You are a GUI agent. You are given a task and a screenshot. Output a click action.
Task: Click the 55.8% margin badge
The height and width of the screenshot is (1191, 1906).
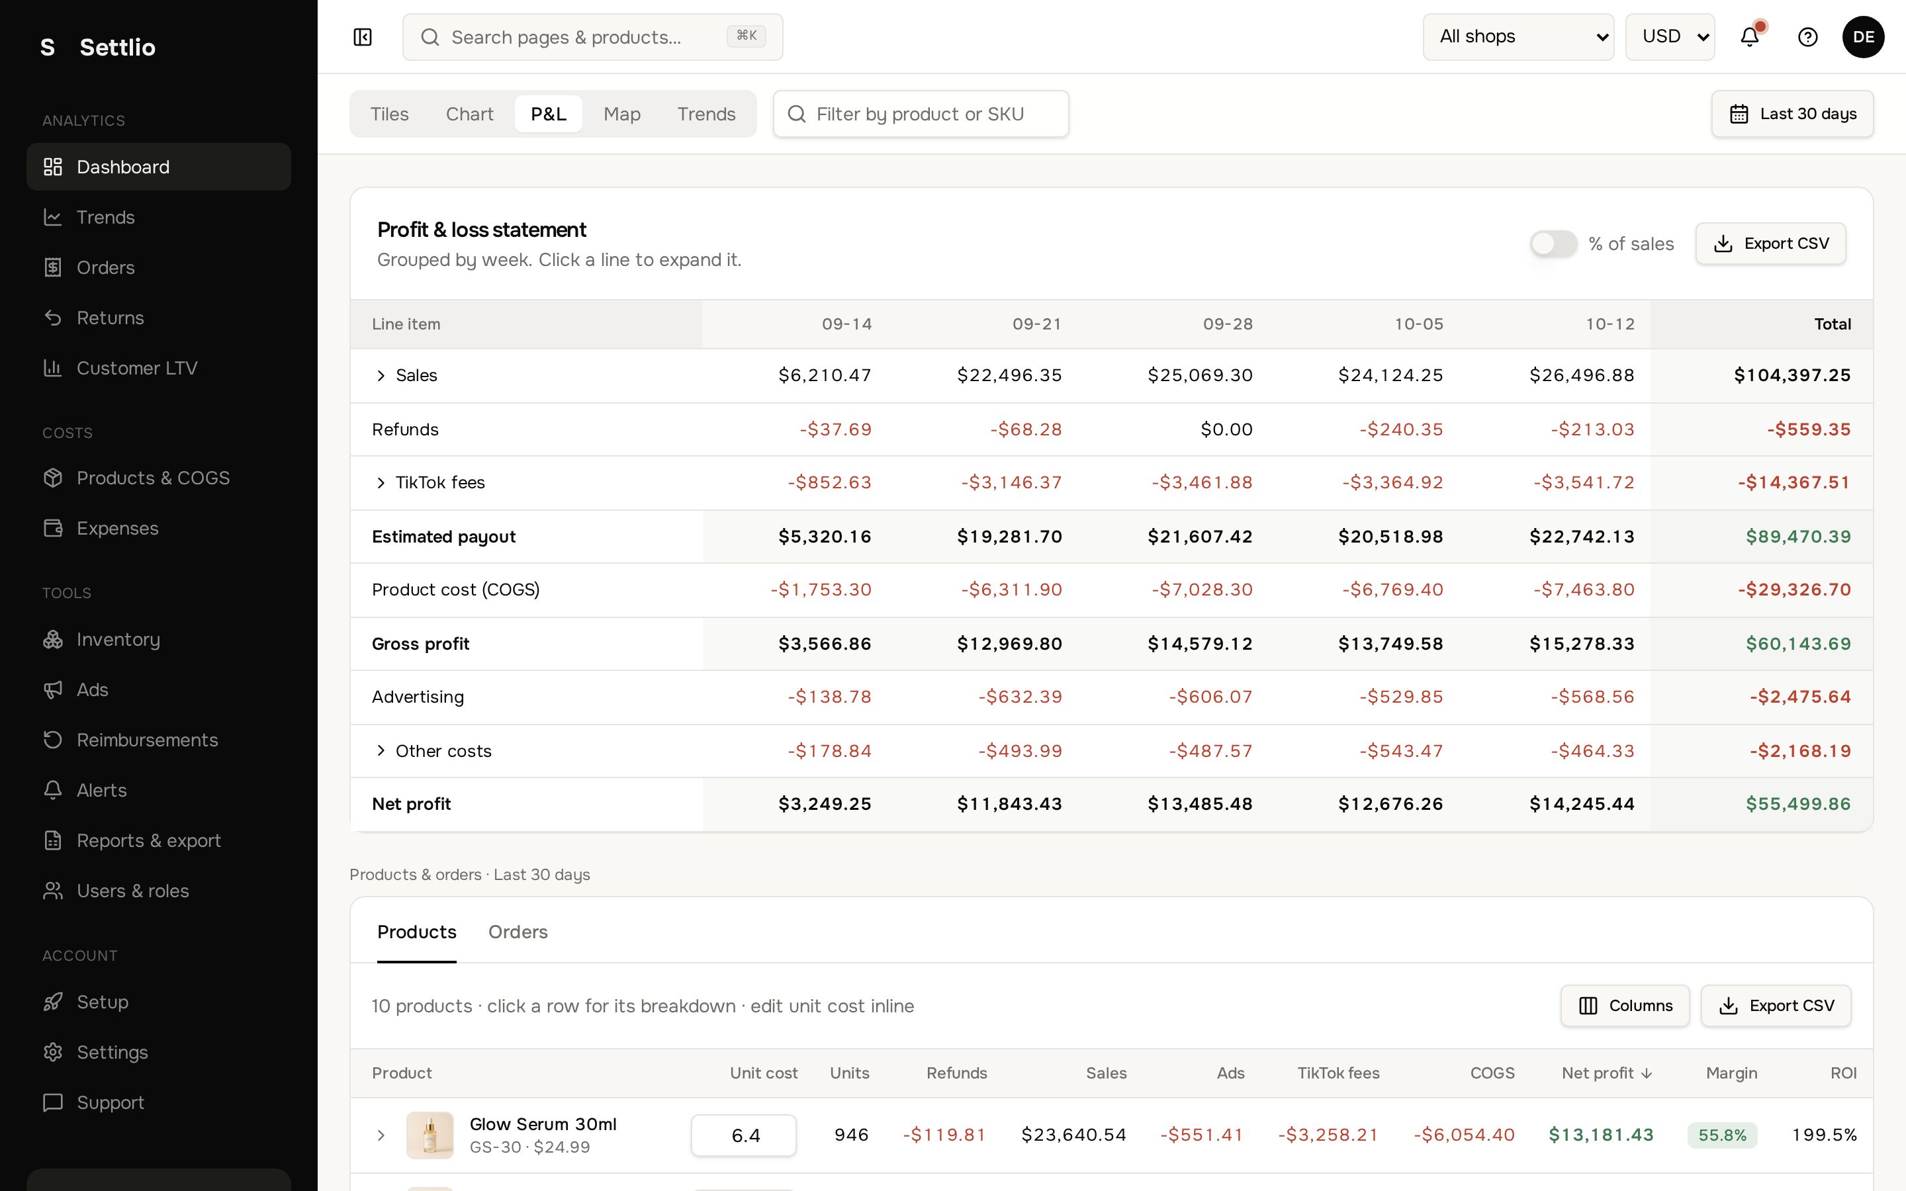pyautogui.click(x=1722, y=1135)
